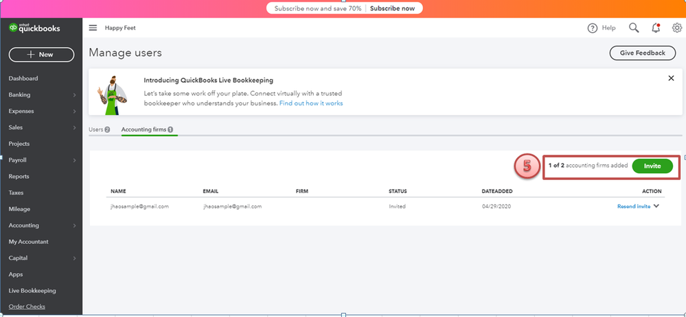Viewport: 686px width, 317px height.
Task: Click the 04/29/2020 date cell
Action: 496,206
